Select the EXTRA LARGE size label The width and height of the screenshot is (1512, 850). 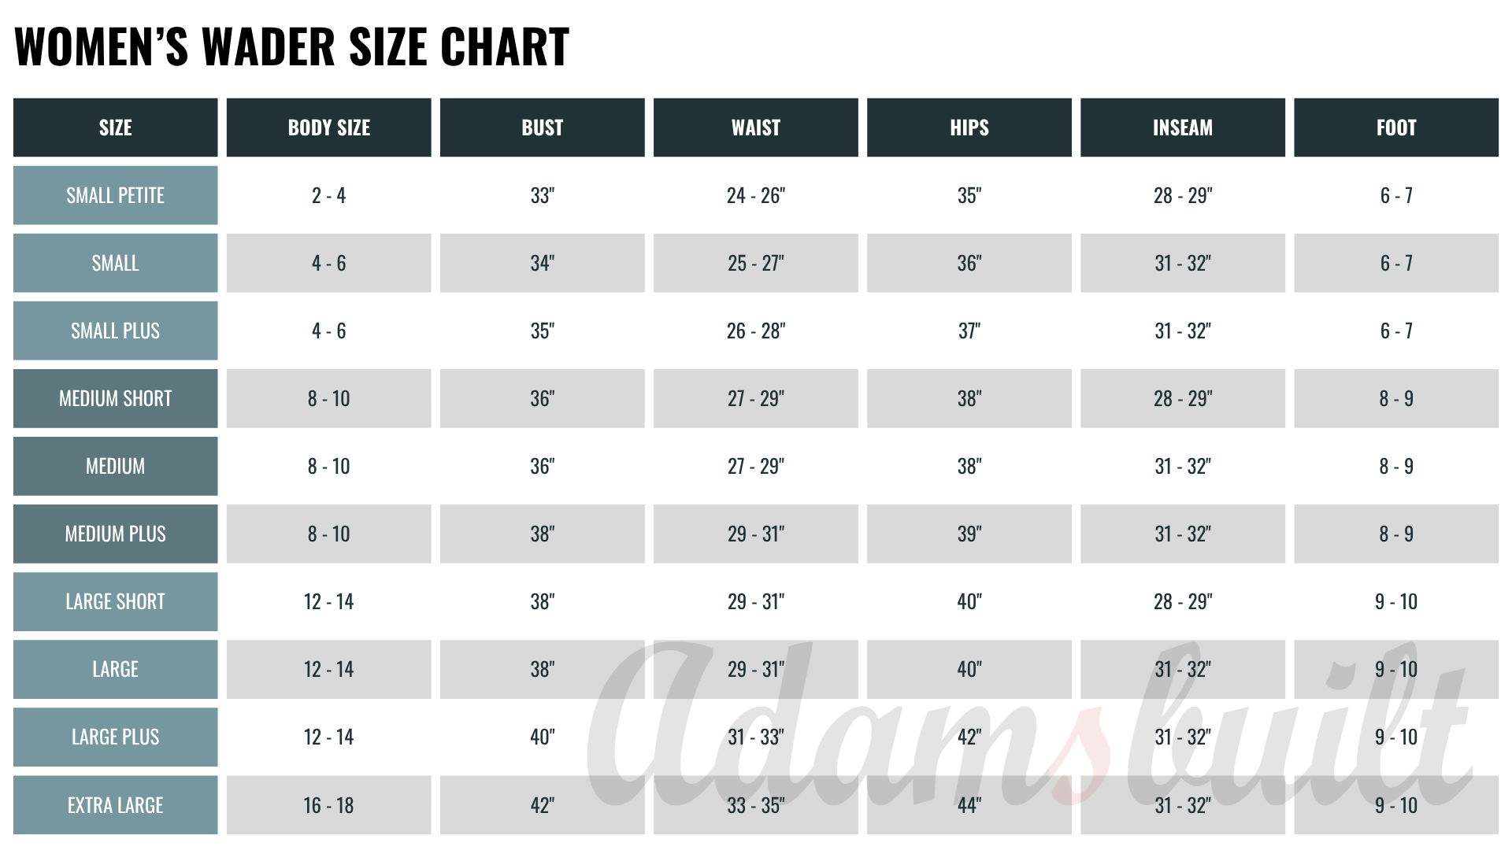pyautogui.click(x=115, y=805)
